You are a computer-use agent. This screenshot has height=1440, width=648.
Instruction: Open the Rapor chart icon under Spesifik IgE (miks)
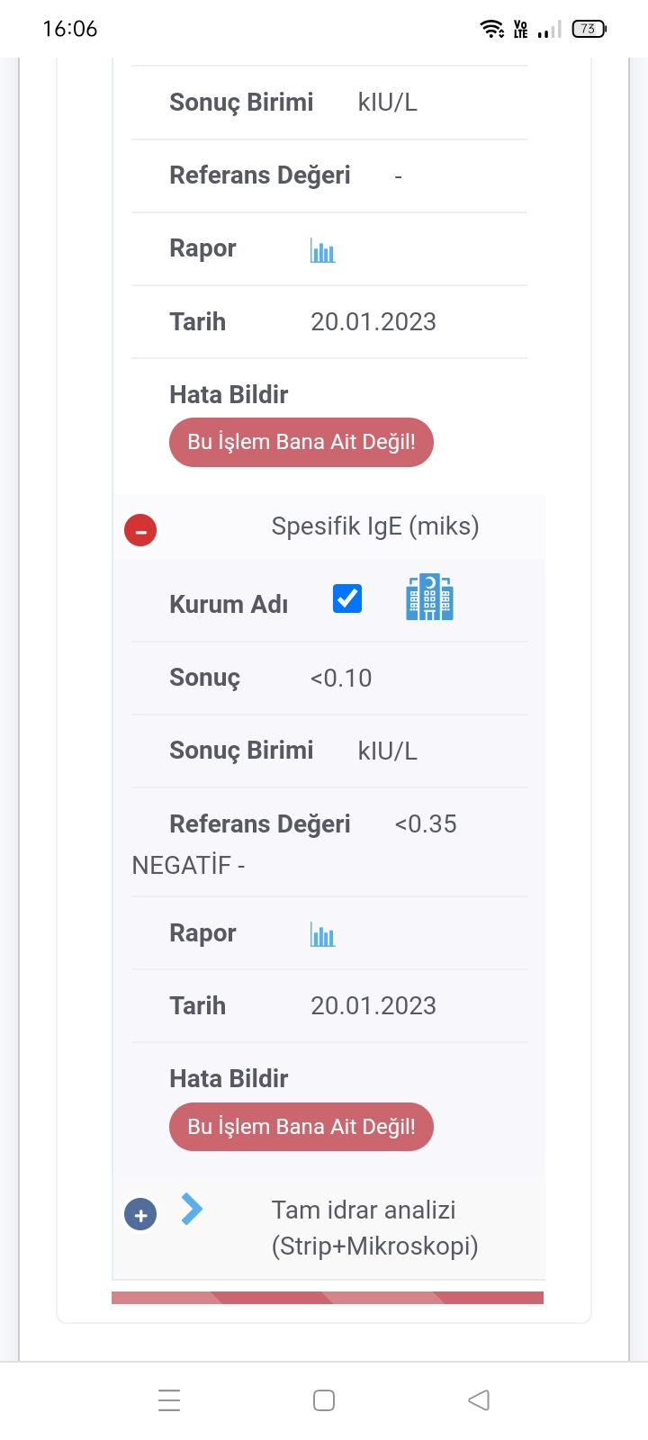pos(322,935)
